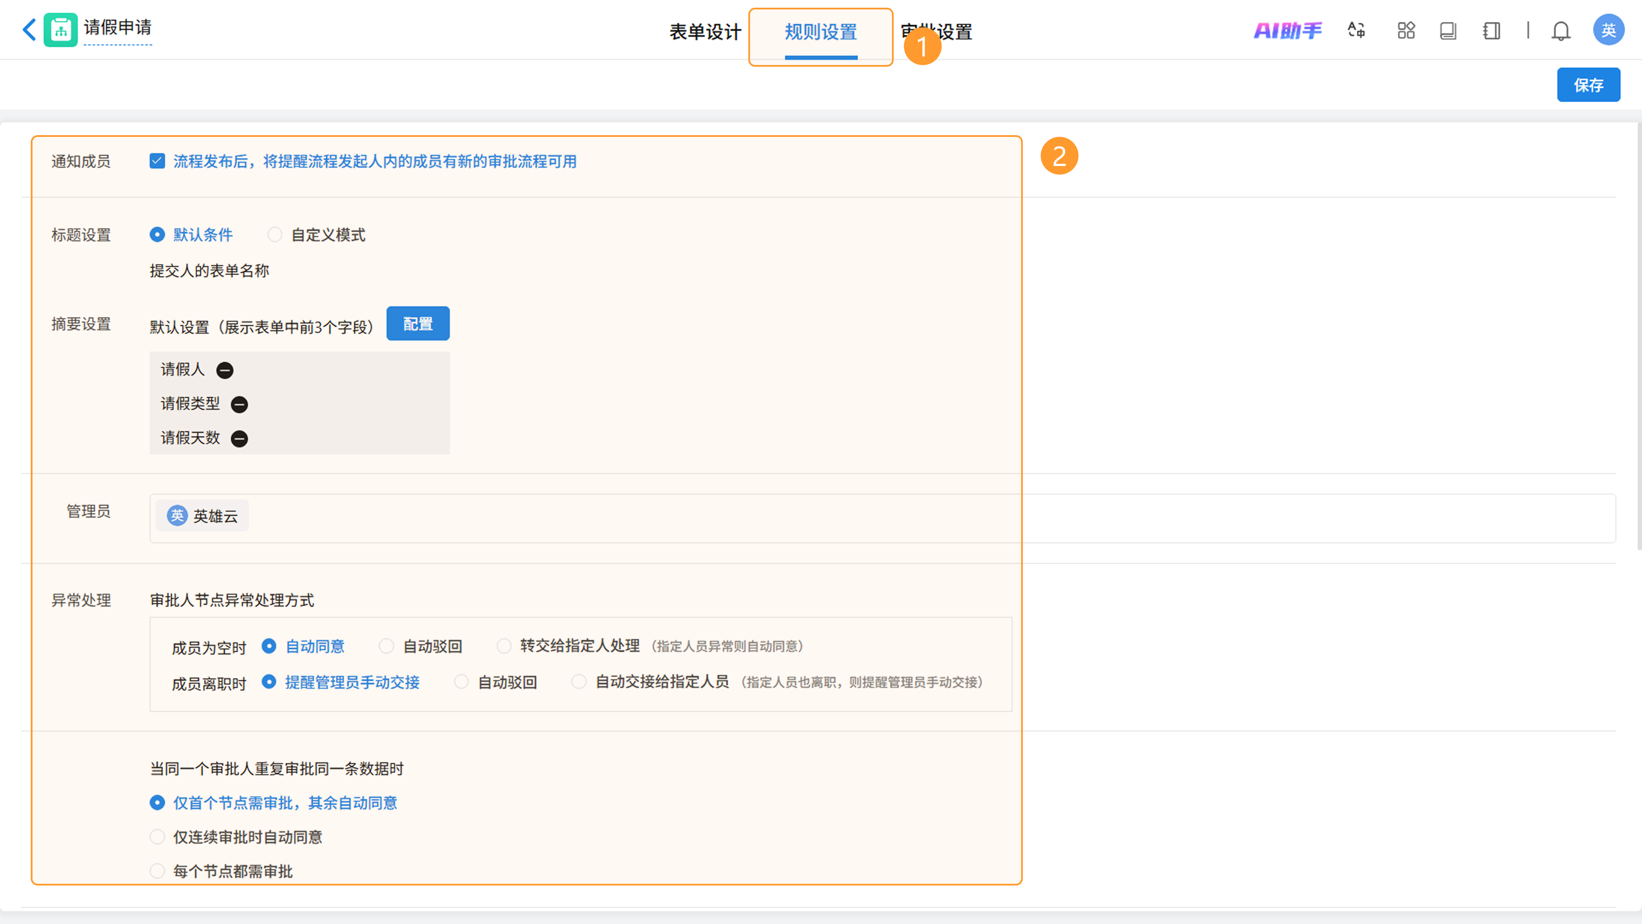Remove 请假类型 from summary fields
This screenshot has width=1642, height=924.
(239, 404)
